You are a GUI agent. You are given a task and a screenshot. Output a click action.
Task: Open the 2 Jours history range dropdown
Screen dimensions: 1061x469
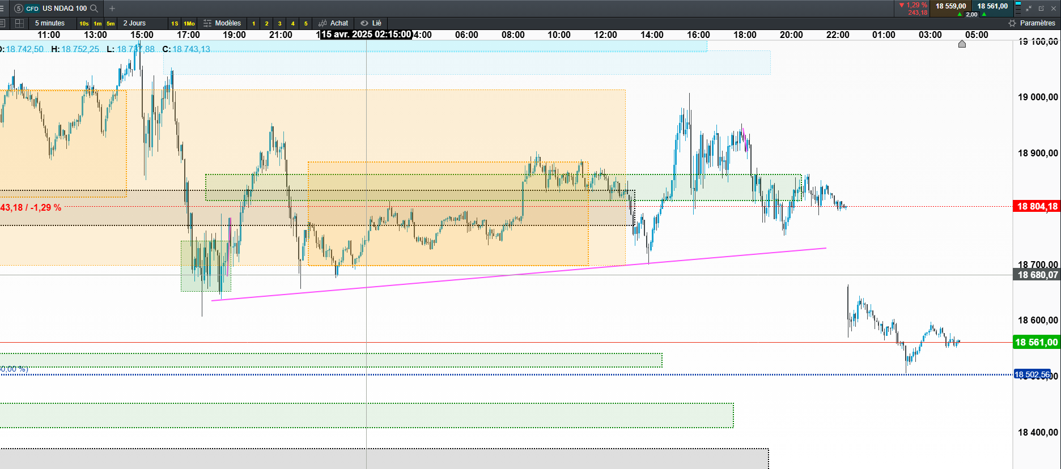pos(134,23)
